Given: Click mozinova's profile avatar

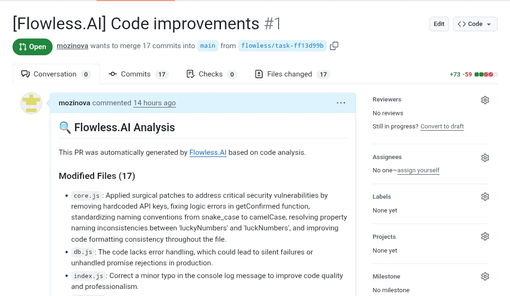Looking at the screenshot, I should pyautogui.click(x=31, y=103).
